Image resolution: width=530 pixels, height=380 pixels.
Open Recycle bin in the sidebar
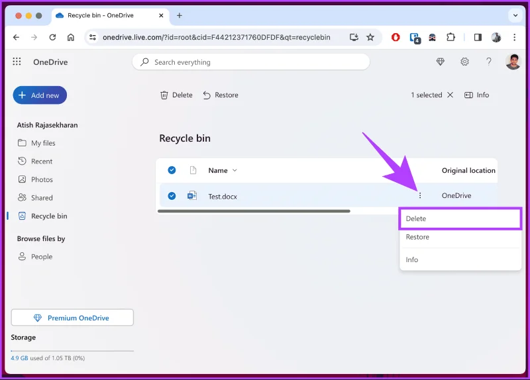click(x=42, y=216)
